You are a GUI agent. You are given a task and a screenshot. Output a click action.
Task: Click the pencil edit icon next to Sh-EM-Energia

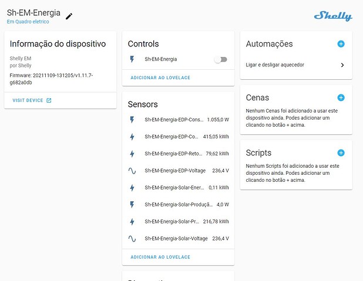pos(69,16)
